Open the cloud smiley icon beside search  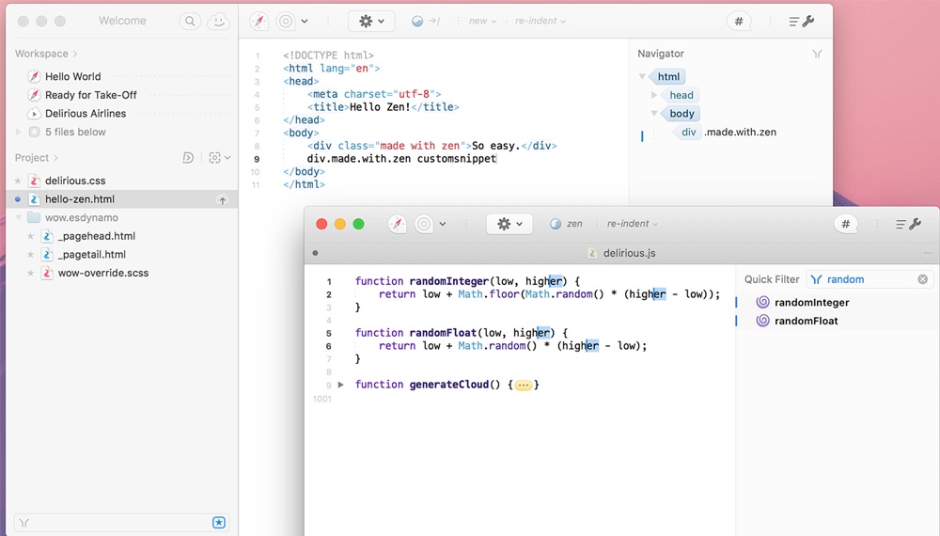(218, 21)
